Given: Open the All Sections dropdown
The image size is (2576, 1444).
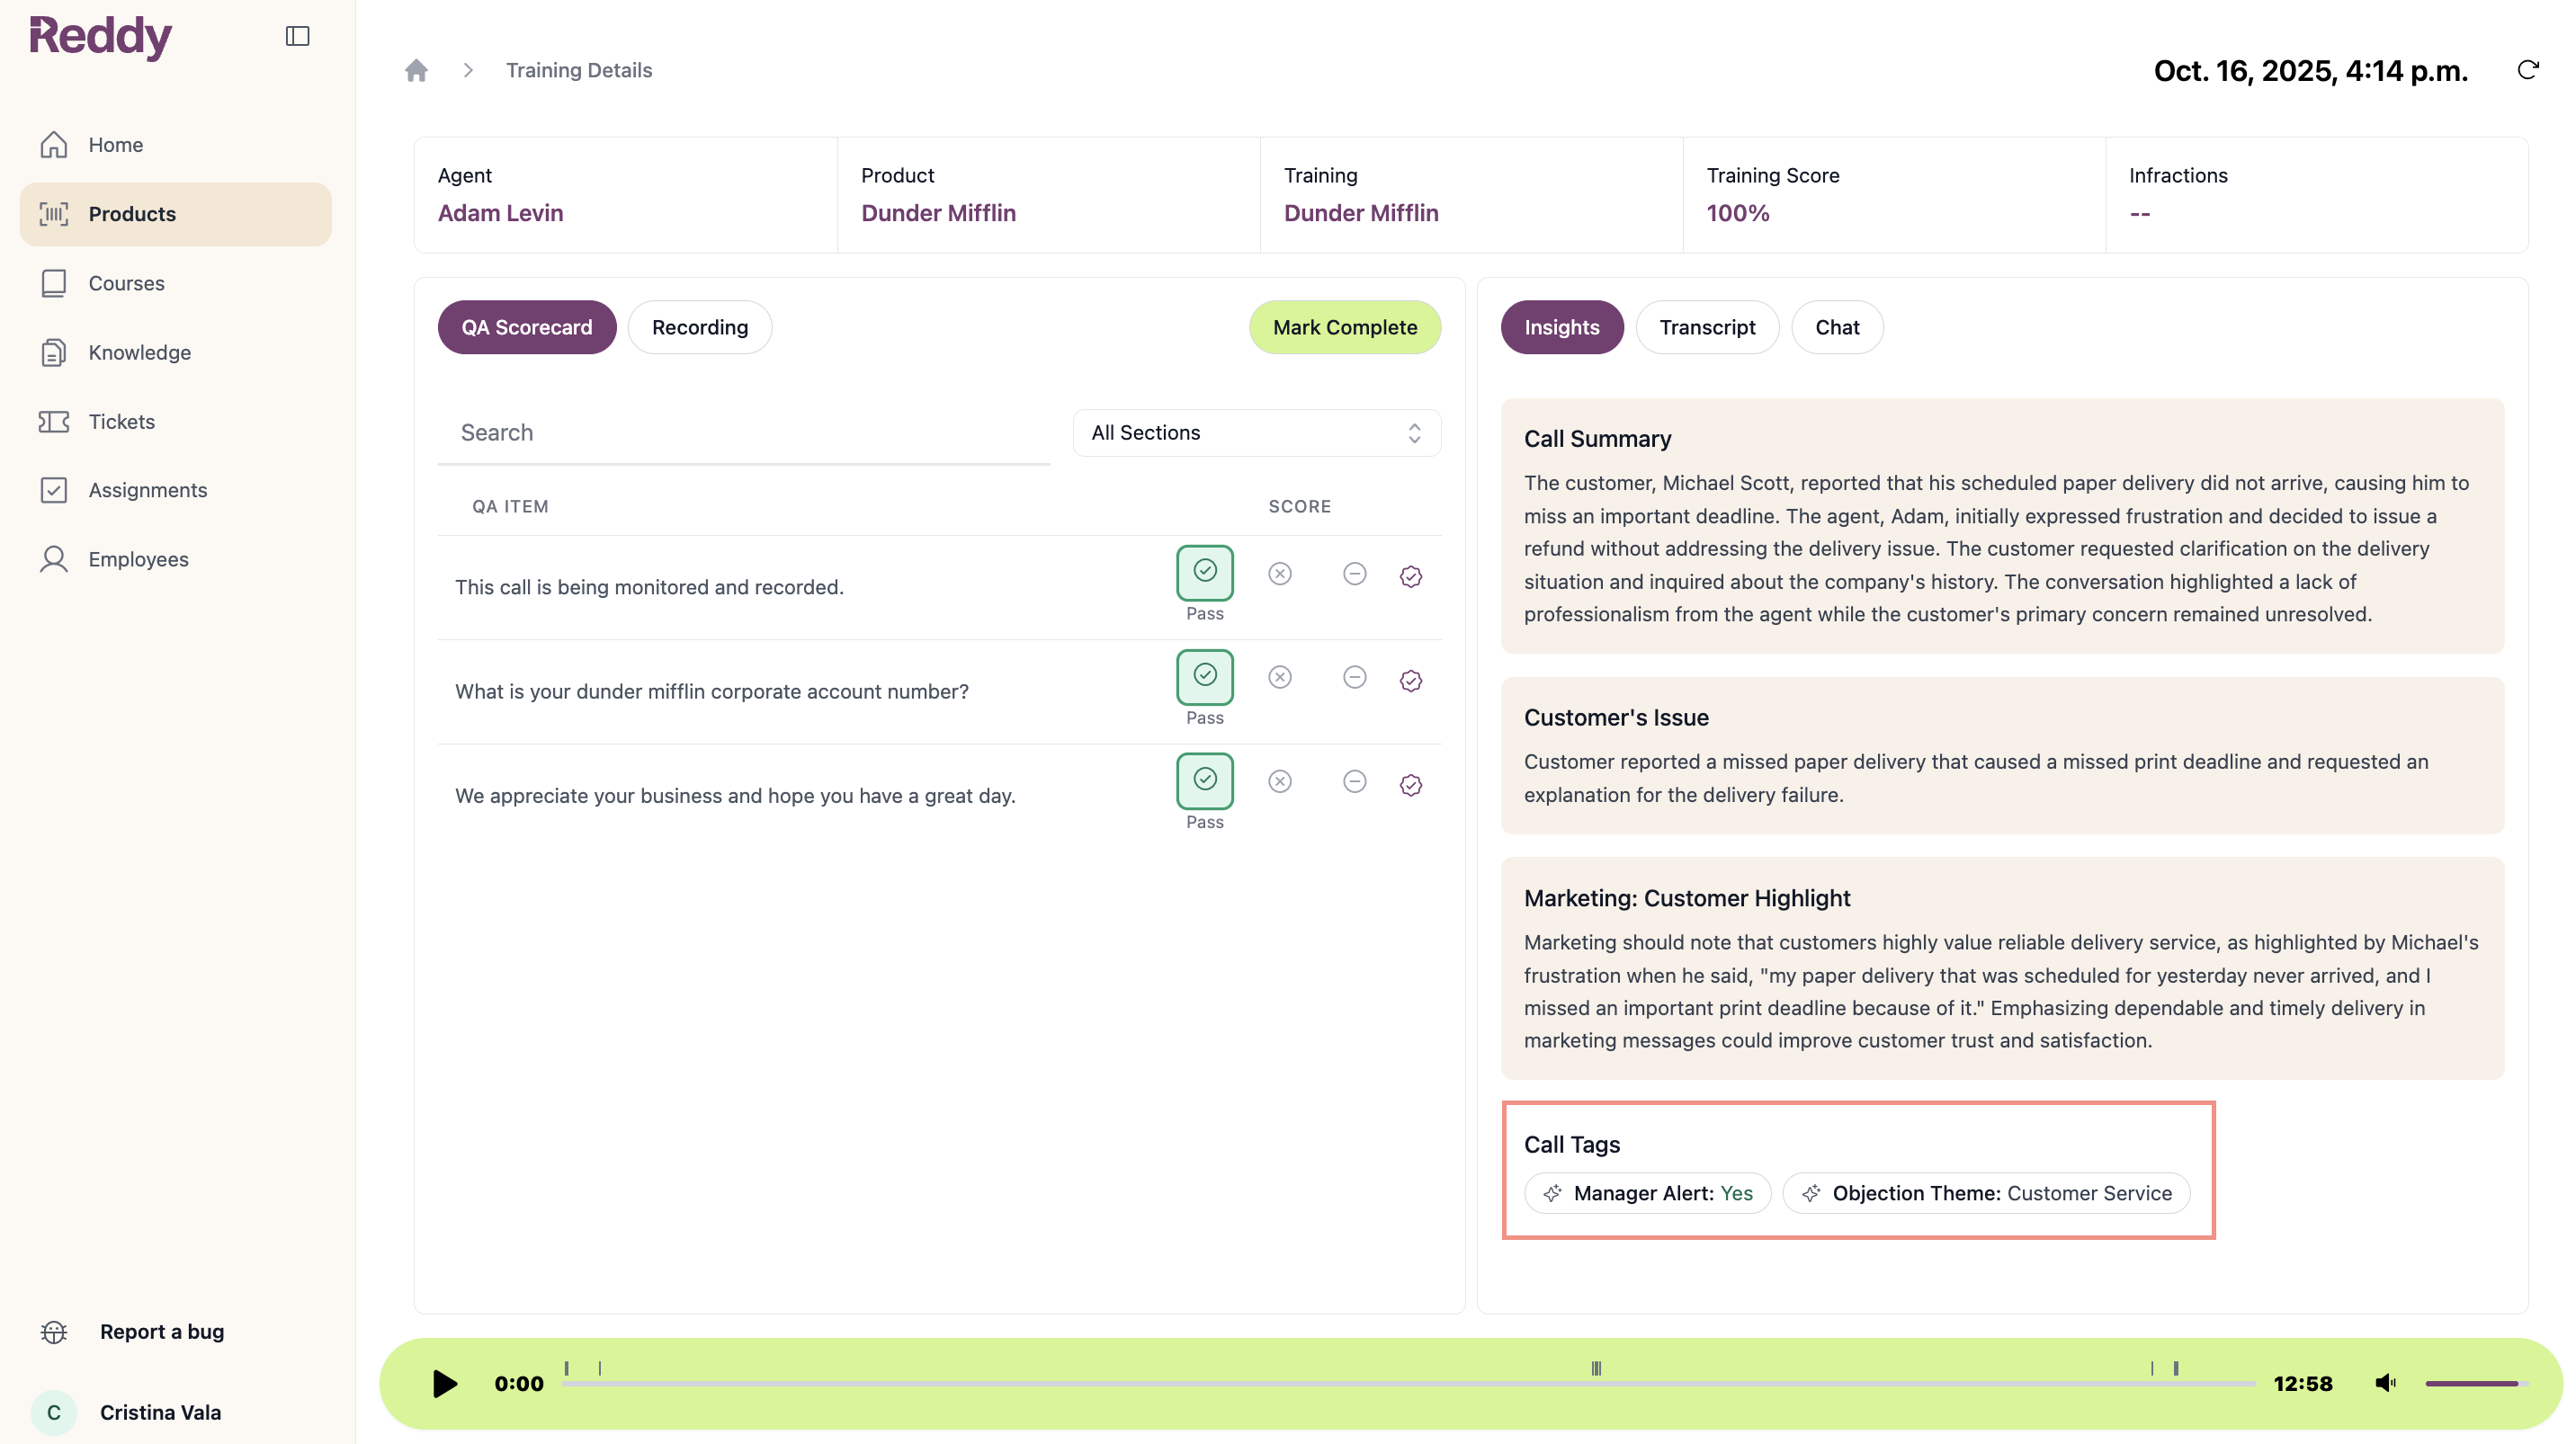Looking at the screenshot, I should click(x=1256, y=432).
